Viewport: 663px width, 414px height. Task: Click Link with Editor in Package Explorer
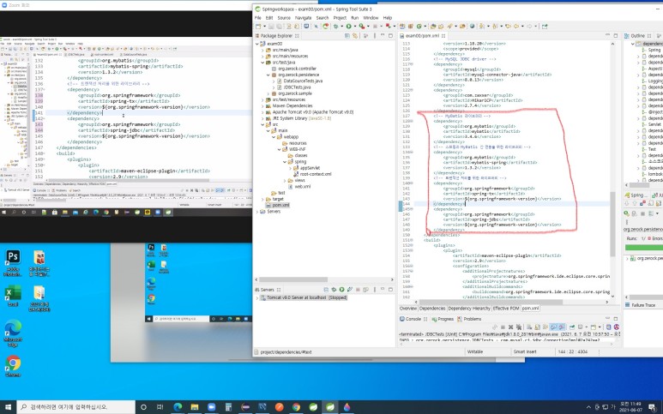355,36
